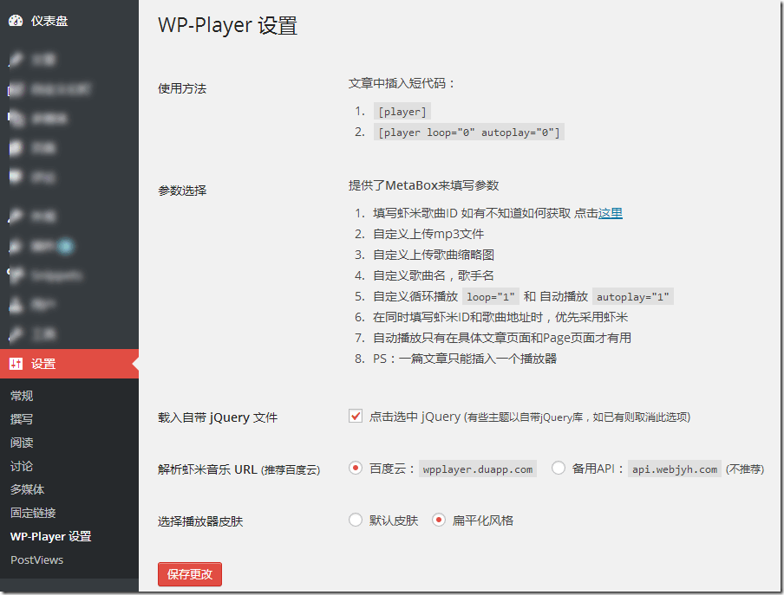Open 多媒体 media settings
The width and height of the screenshot is (784, 595).
28,489
